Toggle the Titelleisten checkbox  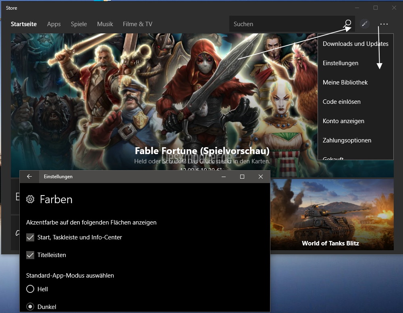(x=30, y=255)
